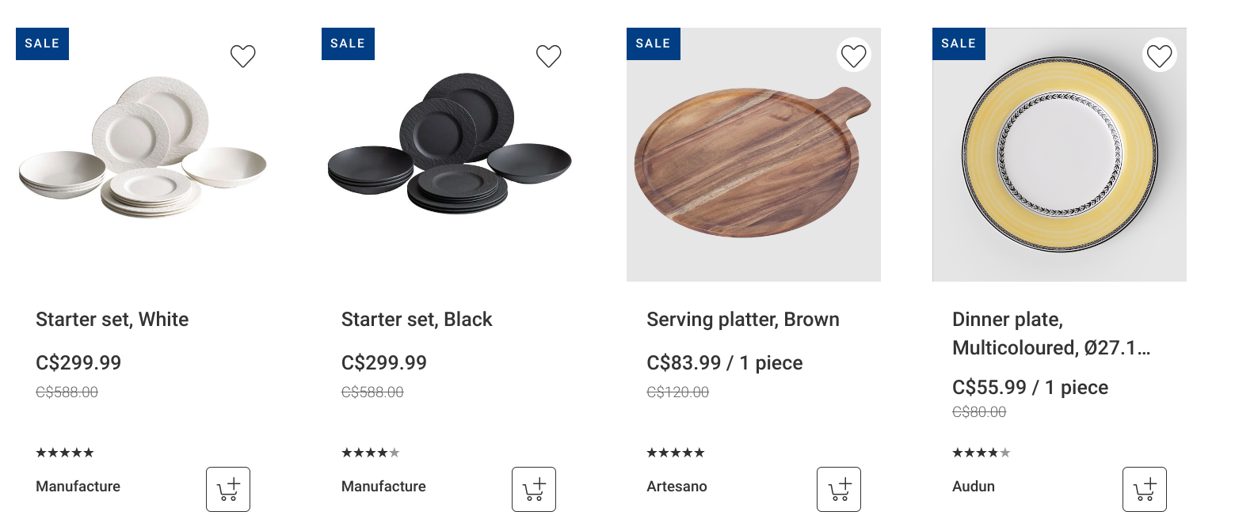Click the Artesano collection name
This screenshot has width=1235, height=523.
[677, 487]
